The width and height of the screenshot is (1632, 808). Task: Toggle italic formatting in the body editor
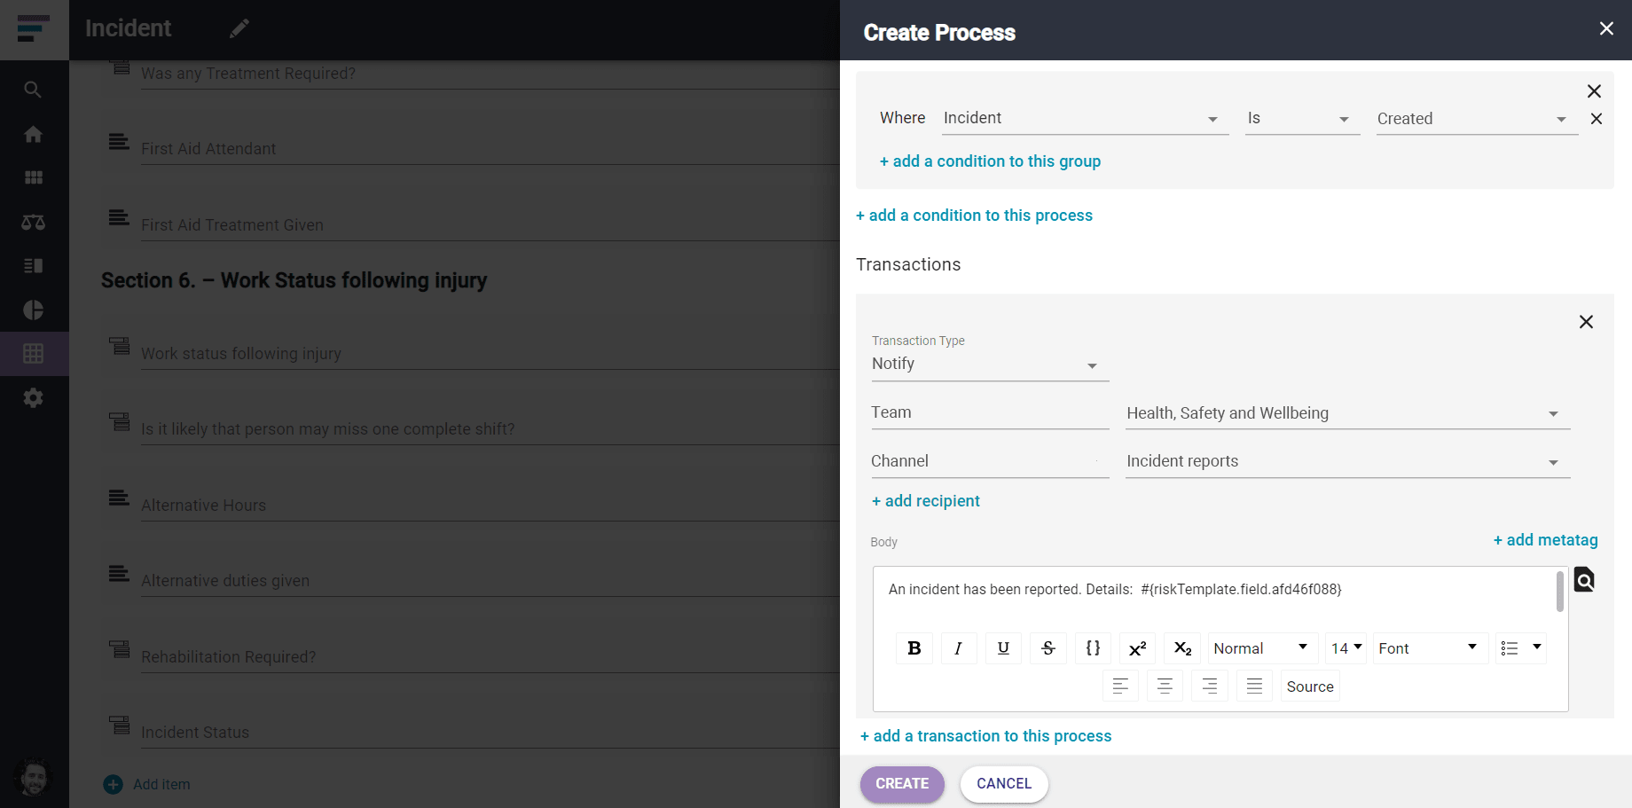point(959,648)
